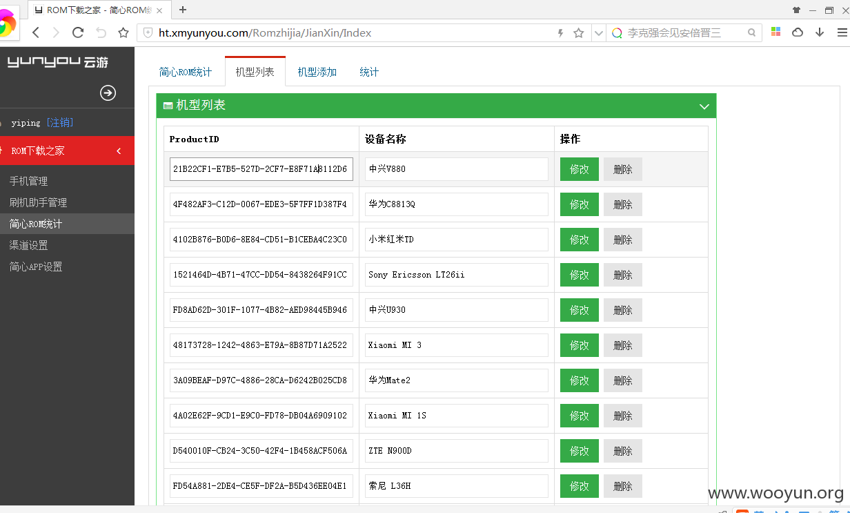Focus ProductID field starting 21B22CF1
This screenshot has height=513, width=850.
pyautogui.click(x=261, y=169)
